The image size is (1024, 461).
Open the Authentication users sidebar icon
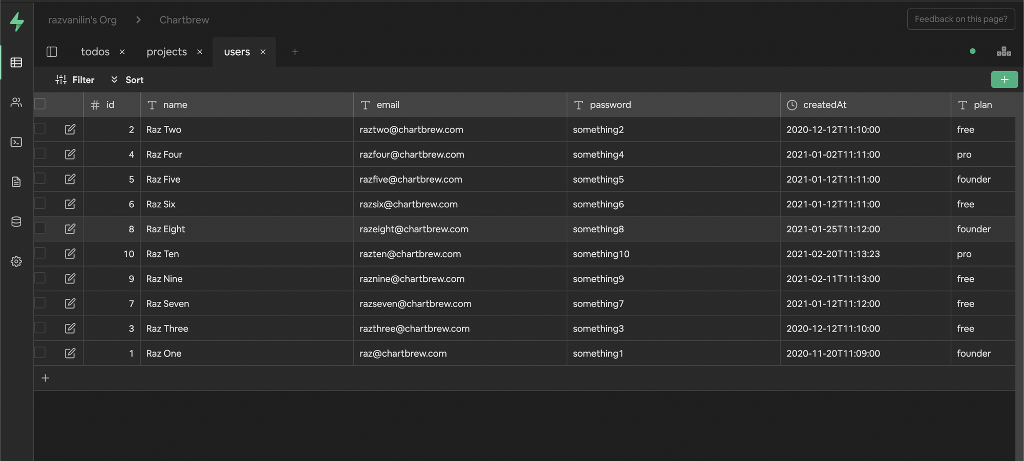point(16,102)
